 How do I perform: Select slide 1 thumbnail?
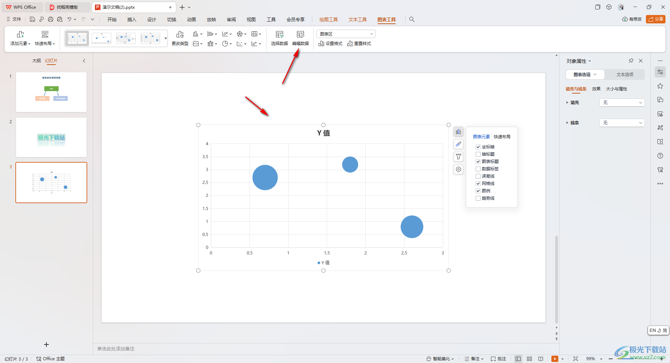[x=51, y=92]
